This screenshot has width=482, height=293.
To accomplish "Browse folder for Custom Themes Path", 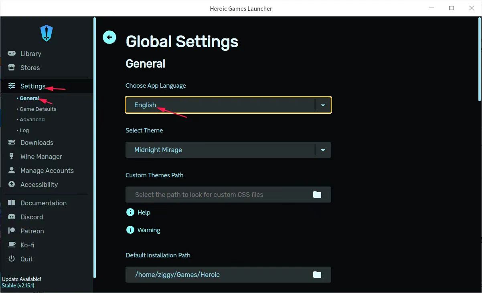I will point(317,195).
